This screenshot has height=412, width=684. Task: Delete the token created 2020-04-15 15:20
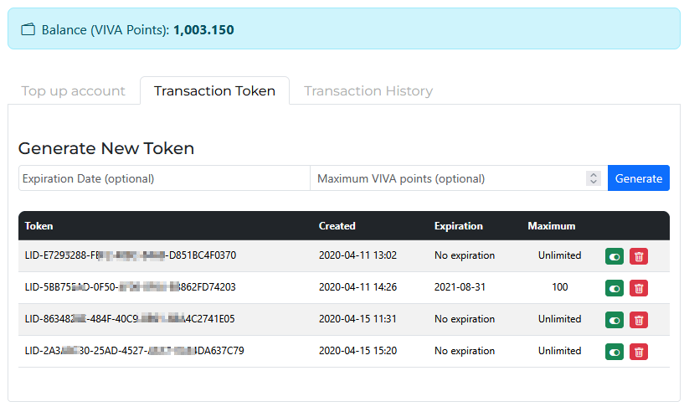[639, 352]
